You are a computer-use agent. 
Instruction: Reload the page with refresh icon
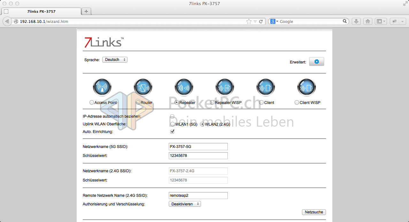(x=261, y=21)
